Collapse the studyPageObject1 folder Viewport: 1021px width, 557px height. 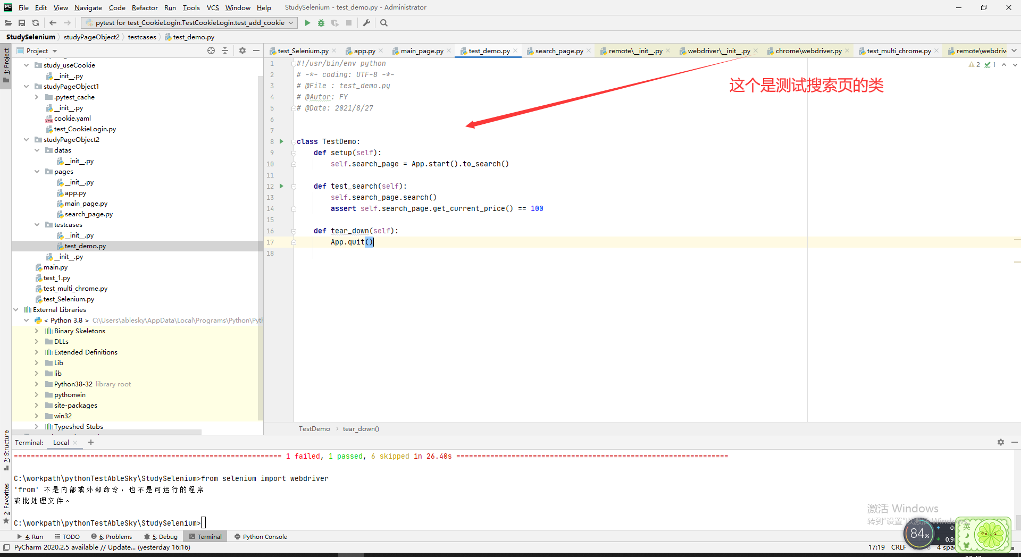click(x=27, y=86)
